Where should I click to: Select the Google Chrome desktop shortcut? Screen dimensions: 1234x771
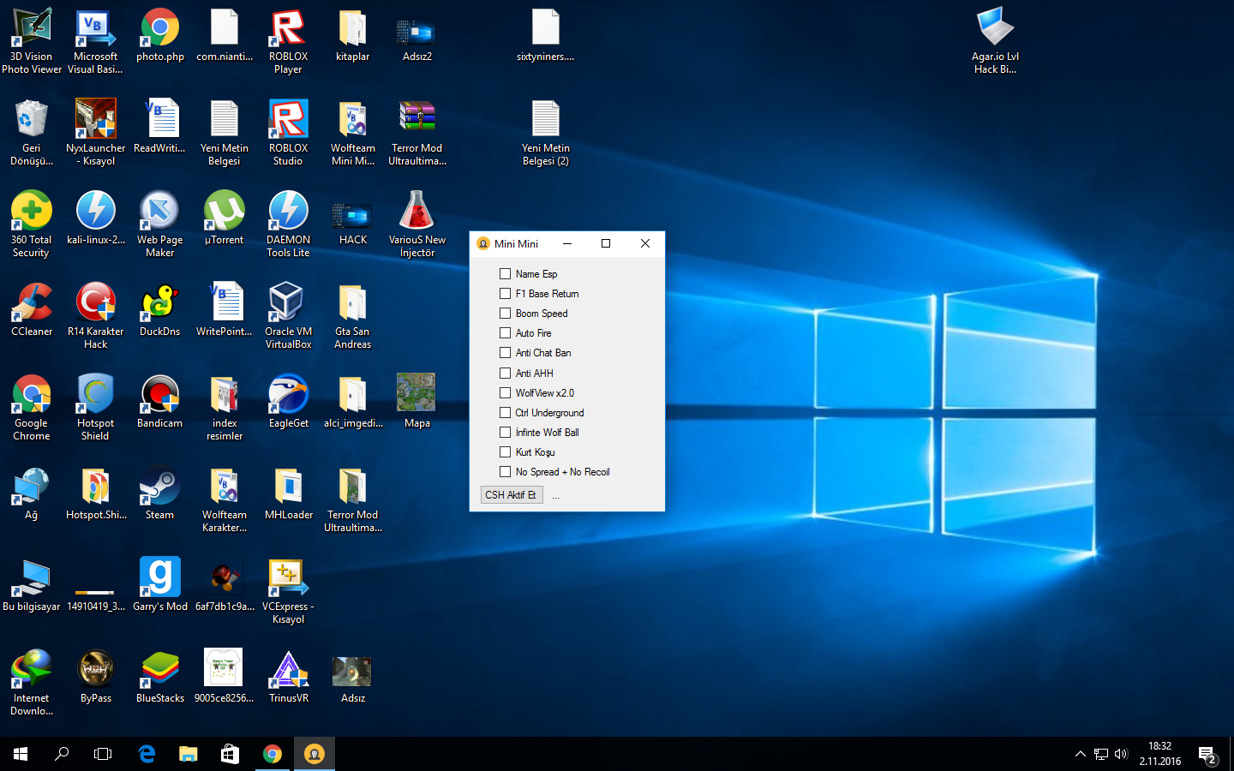pos(32,408)
